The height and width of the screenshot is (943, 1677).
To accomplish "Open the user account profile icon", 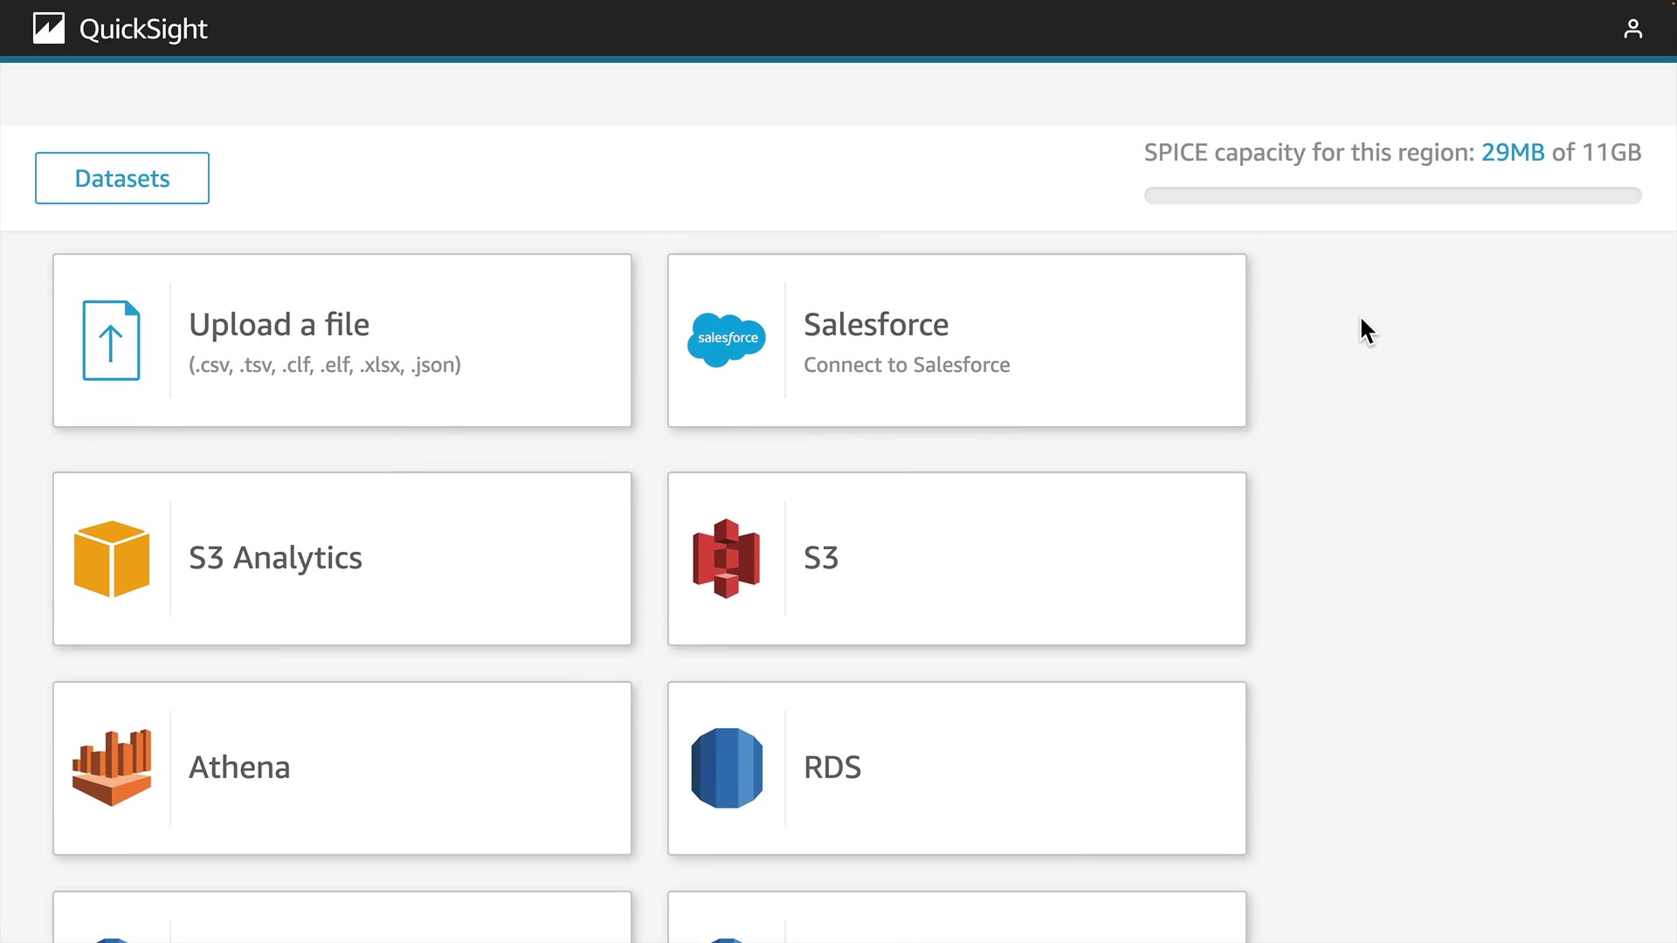I will (x=1632, y=29).
